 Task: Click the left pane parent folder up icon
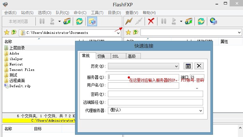pos(14,32)
